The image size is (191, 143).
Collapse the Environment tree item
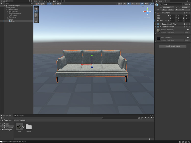(6, 10)
